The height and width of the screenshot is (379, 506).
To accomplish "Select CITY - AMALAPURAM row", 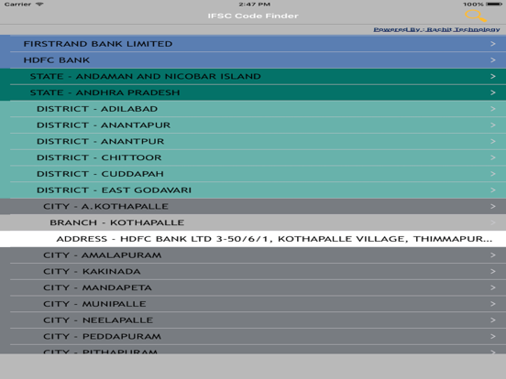I will tap(253, 254).
